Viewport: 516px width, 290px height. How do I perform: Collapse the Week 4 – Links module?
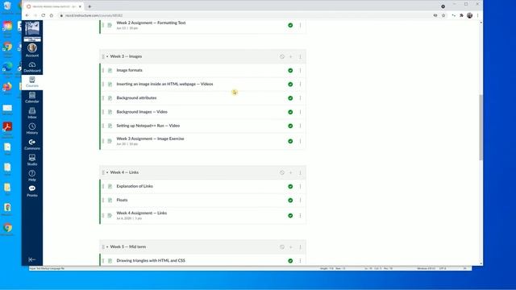107,172
